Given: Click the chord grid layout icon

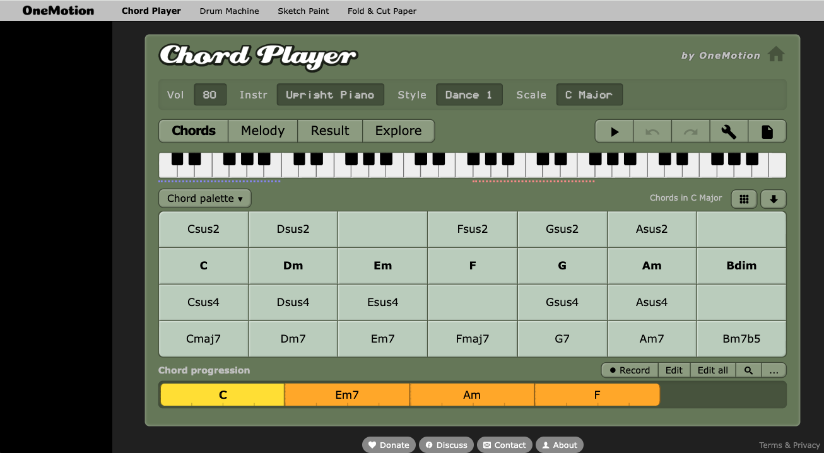Looking at the screenshot, I should tap(744, 199).
